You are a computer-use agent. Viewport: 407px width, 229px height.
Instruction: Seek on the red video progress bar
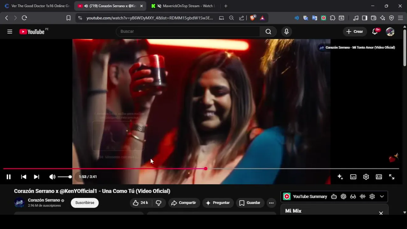click(x=201, y=169)
